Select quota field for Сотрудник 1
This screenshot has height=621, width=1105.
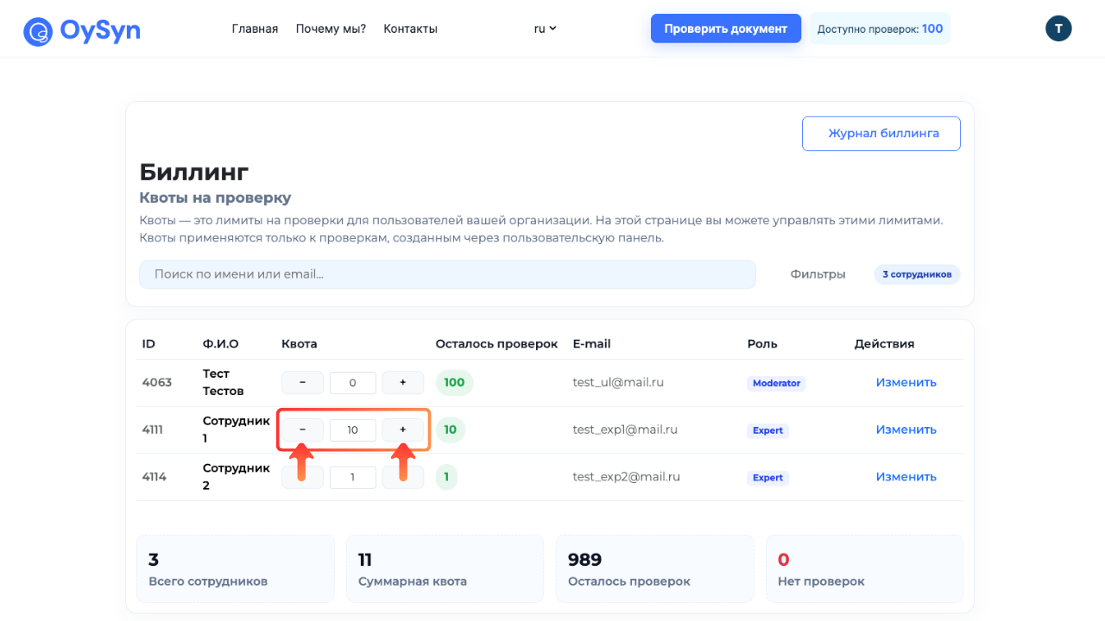point(352,430)
